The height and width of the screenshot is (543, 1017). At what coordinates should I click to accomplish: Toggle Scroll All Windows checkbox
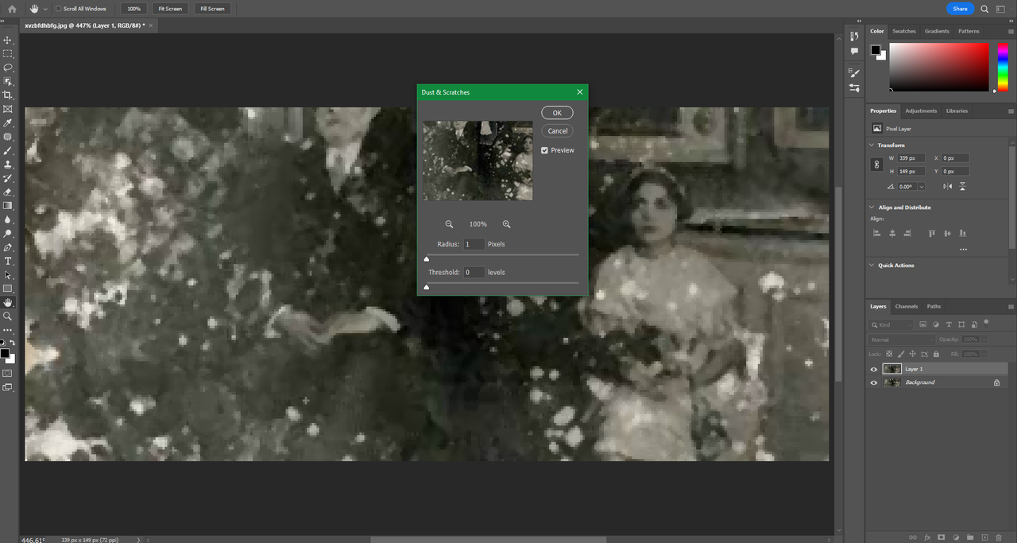point(58,9)
